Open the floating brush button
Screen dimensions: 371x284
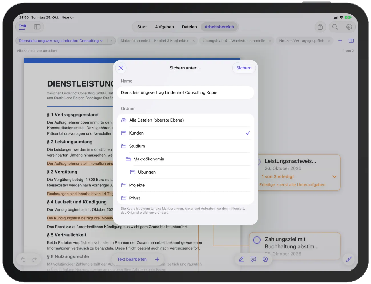click(349, 259)
